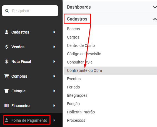Click the magnifier search icon
The width and height of the screenshot is (157, 127).
click(7, 11)
